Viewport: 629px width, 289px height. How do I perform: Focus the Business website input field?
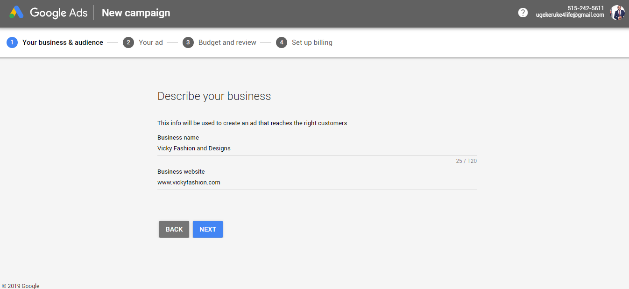317,183
